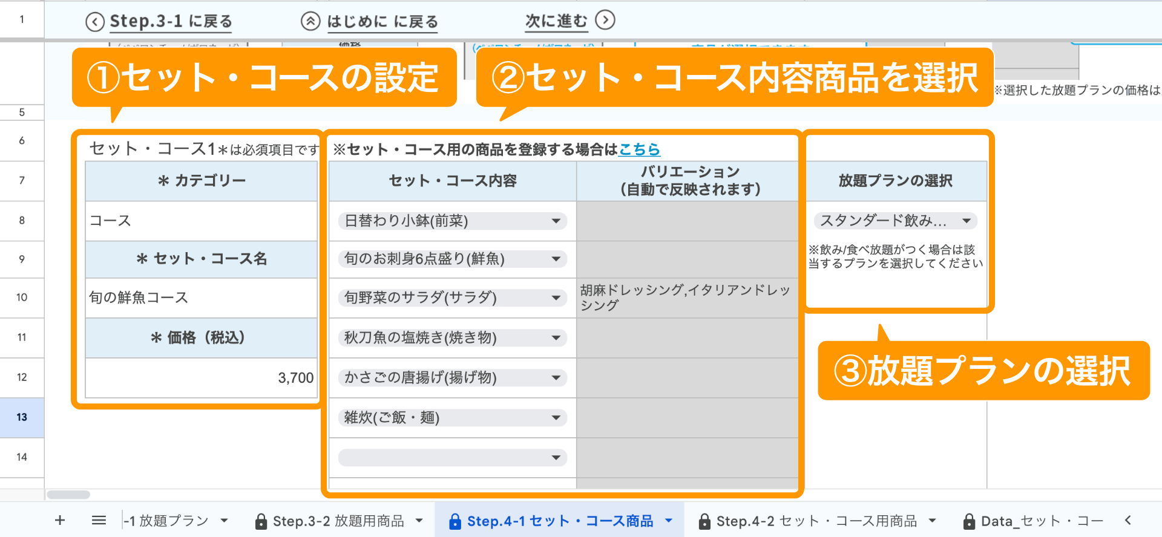Select row header 13
Screen dimensions: 1162x537
point(22,417)
